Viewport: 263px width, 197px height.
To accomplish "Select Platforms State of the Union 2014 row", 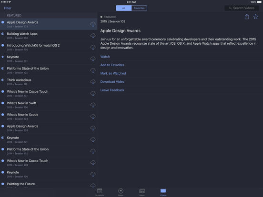I will point(49,151).
